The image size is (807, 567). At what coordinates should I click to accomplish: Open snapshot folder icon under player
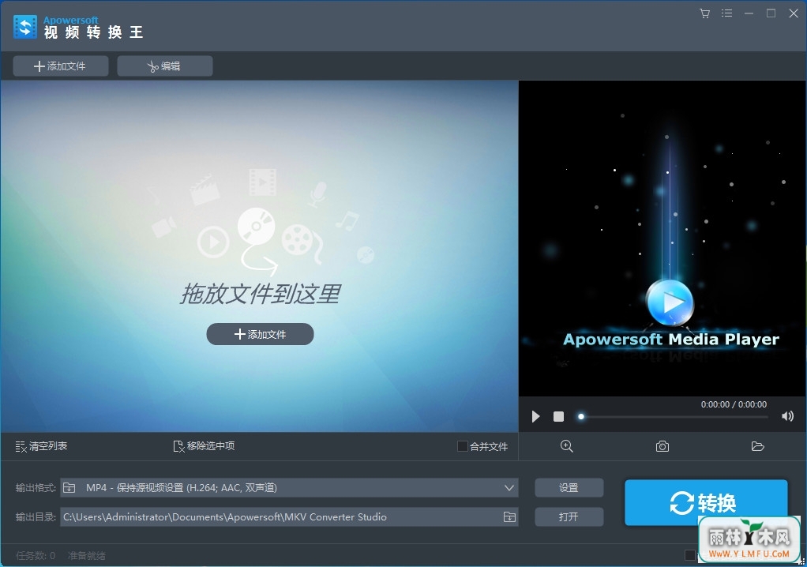757,446
